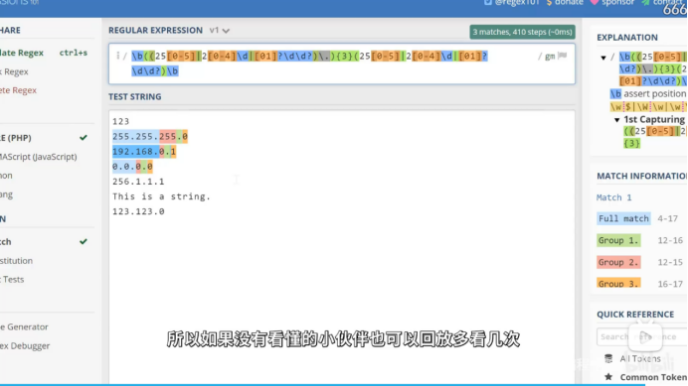
Task: Click the quick reference search field
Action: (642, 336)
